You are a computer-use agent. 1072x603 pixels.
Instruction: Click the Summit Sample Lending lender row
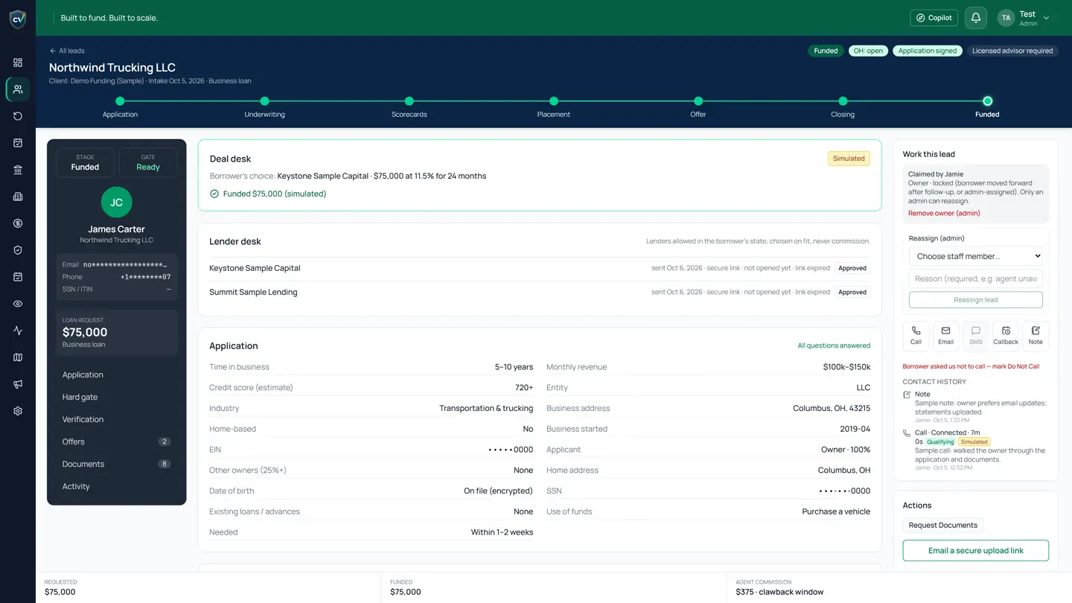point(540,292)
